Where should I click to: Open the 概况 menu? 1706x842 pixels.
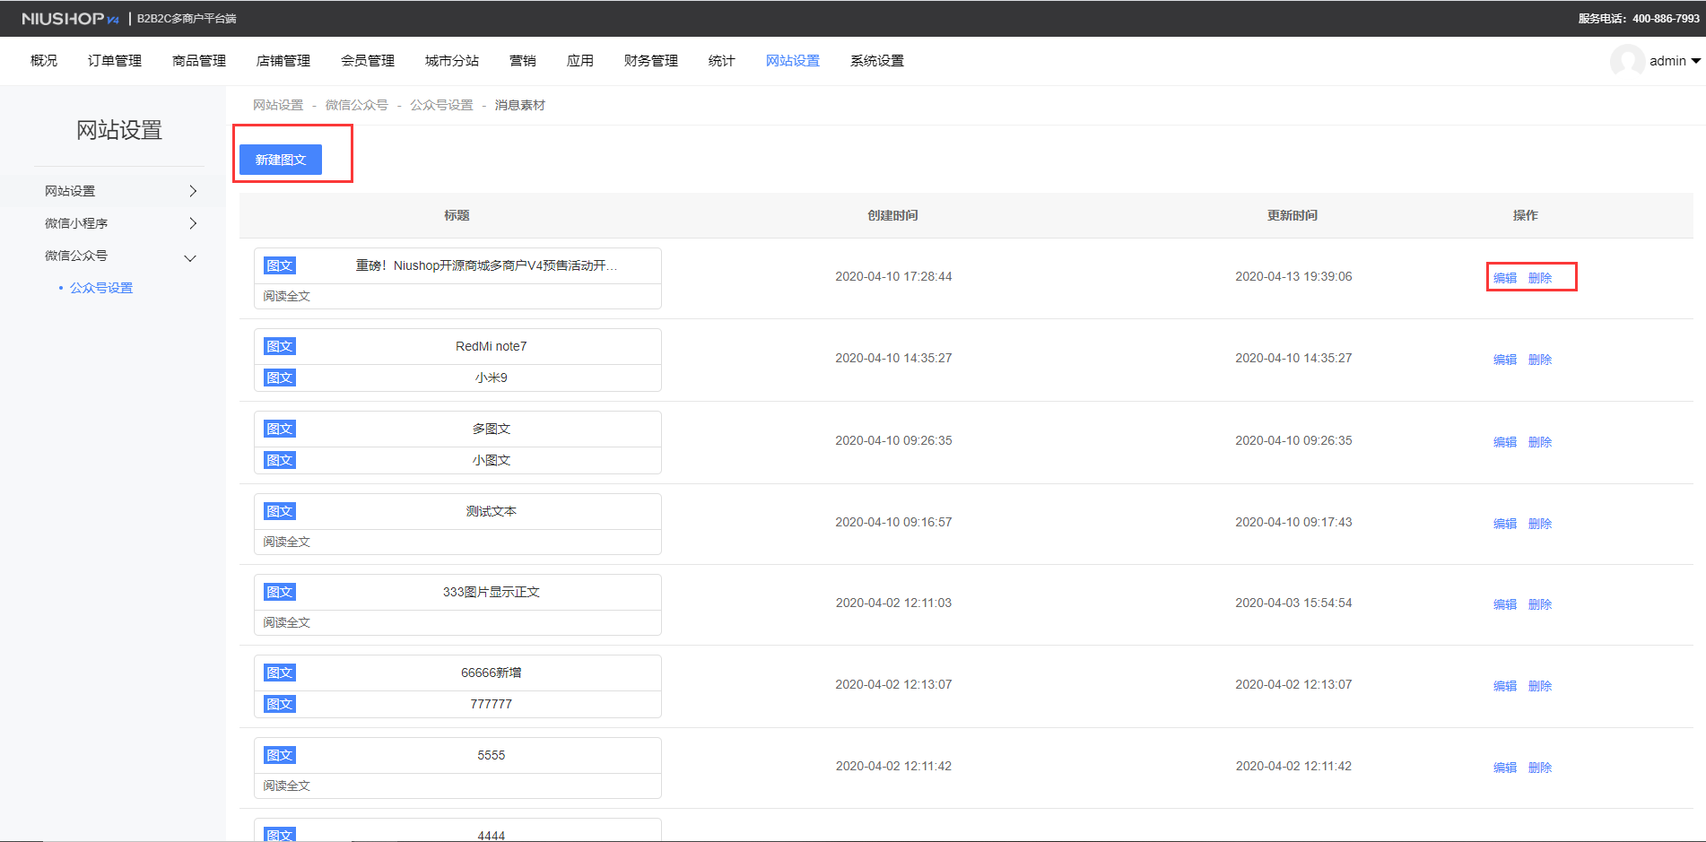click(x=44, y=61)
